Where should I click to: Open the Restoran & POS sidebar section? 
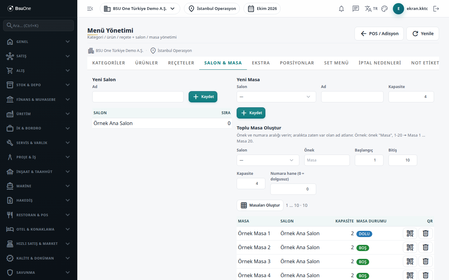[x=39, y=215]
